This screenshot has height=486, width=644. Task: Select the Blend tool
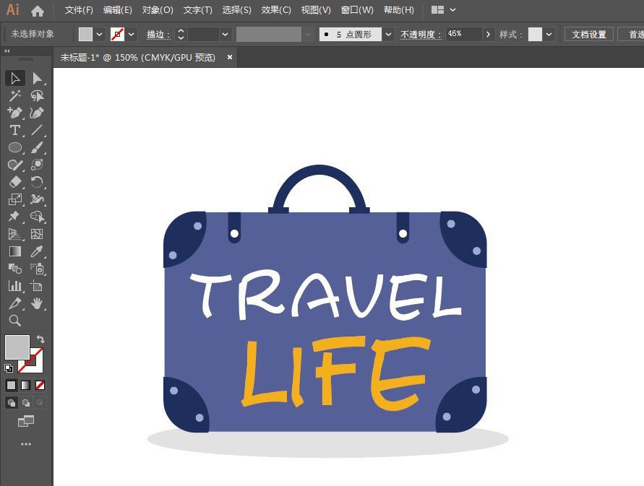click(x=15, y=269)
